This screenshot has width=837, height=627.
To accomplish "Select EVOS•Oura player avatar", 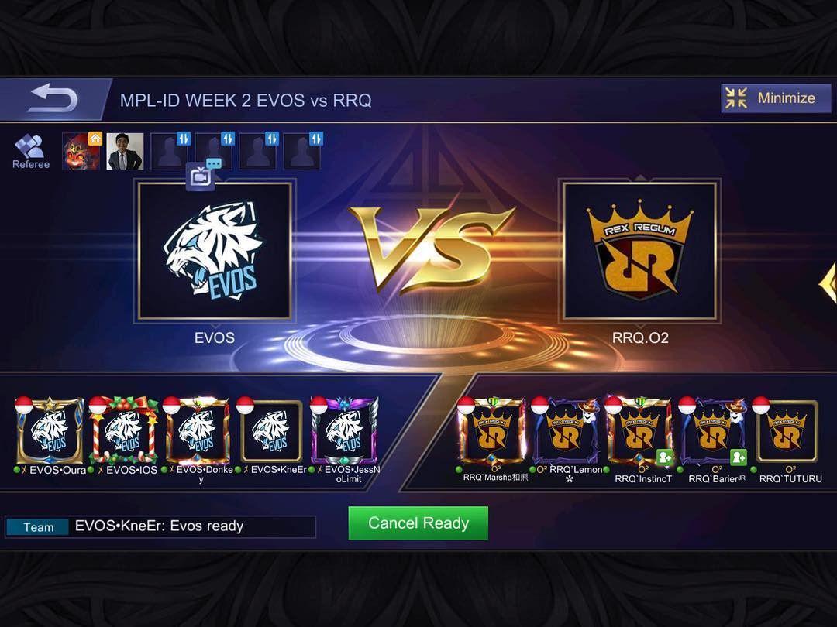I will click(50, 431).
